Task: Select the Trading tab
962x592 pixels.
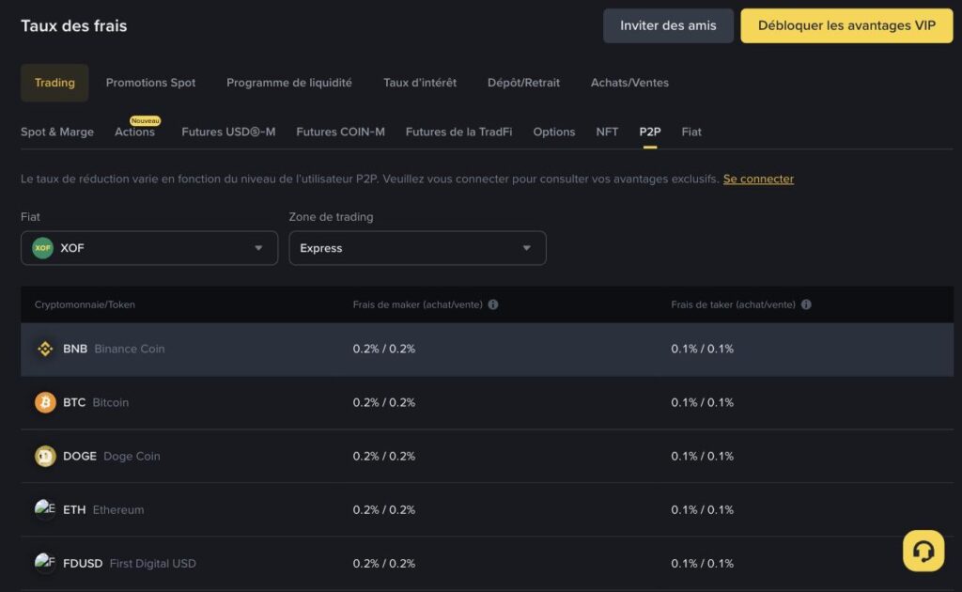Action: [54, 82]
